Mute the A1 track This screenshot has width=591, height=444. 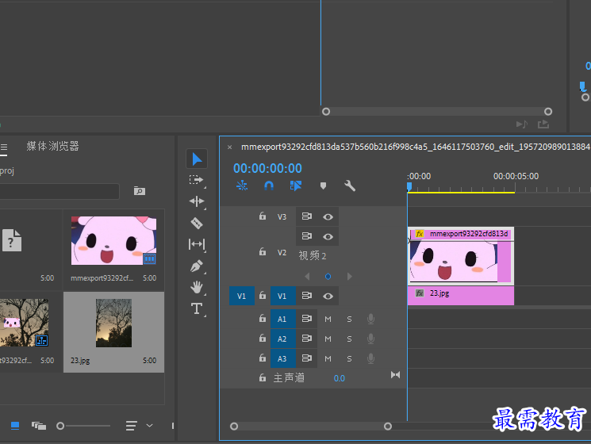tap(328, 320)
